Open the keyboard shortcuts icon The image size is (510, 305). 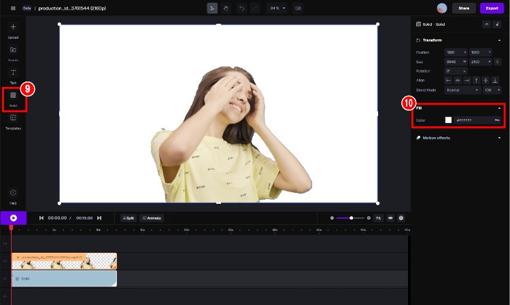298,8
